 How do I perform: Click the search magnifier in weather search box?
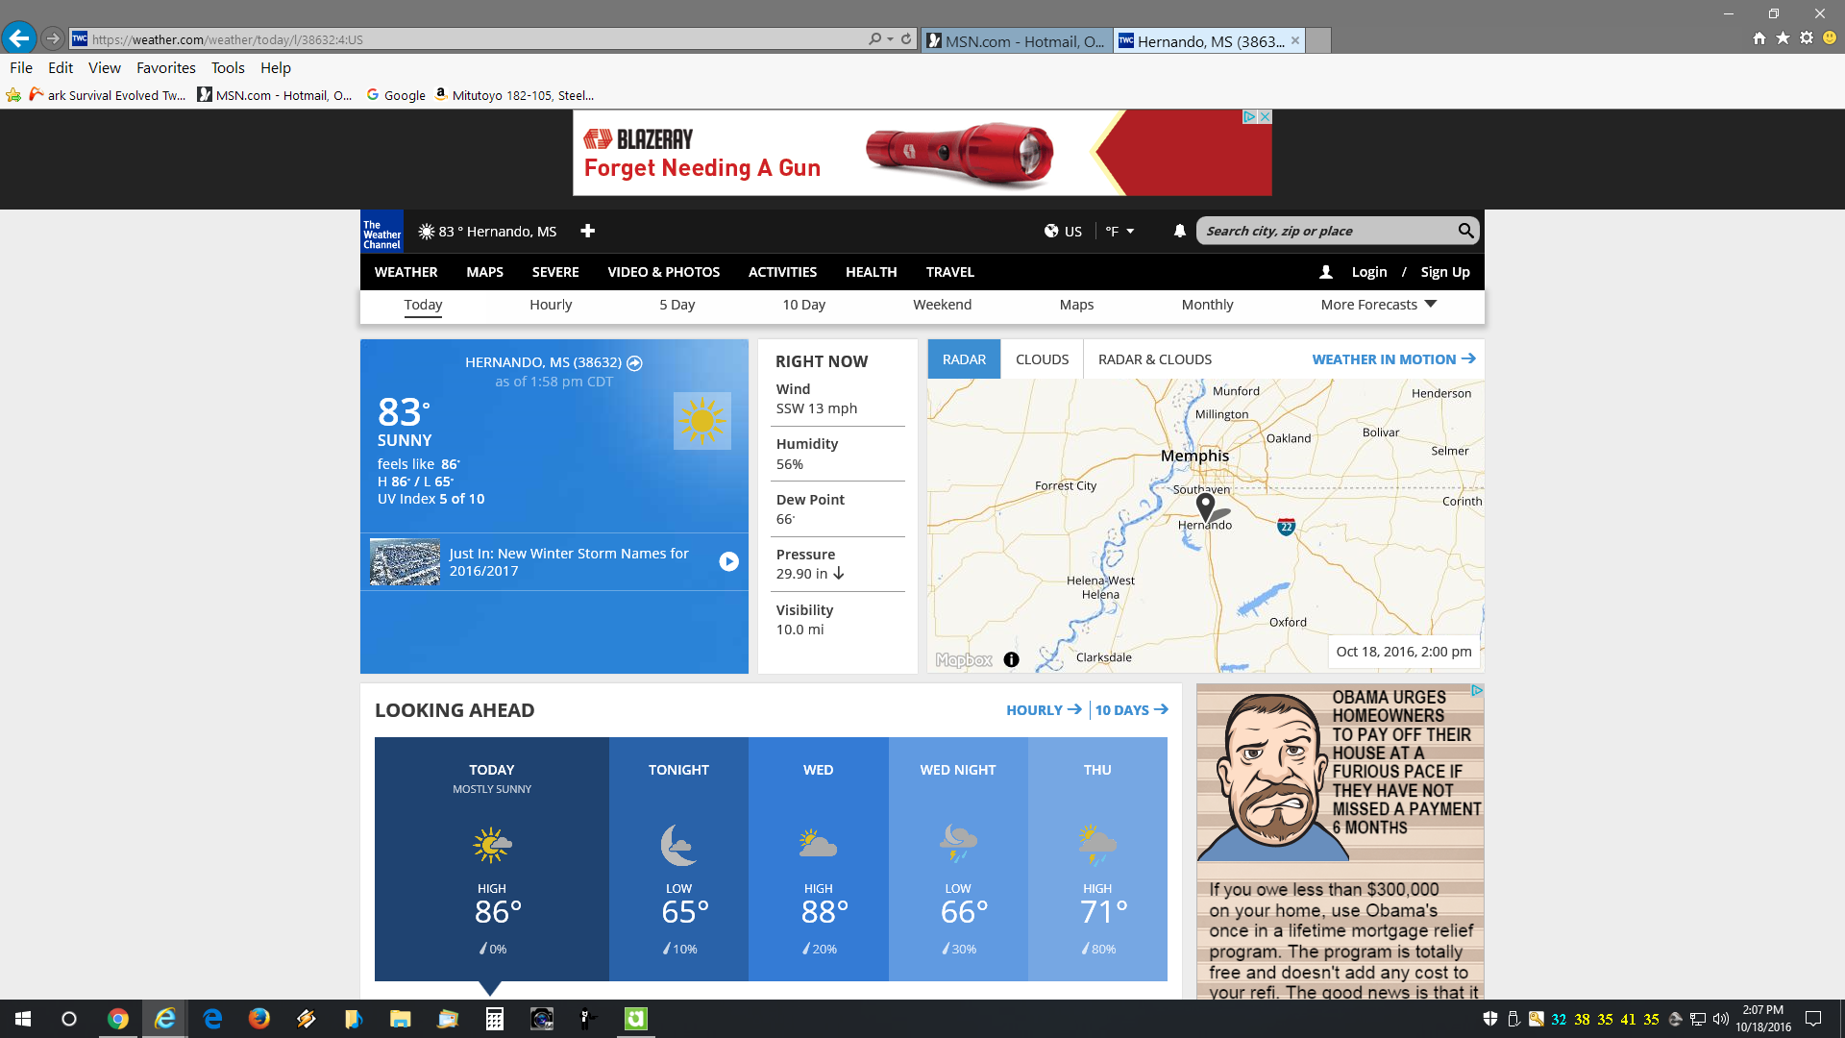1464,231
